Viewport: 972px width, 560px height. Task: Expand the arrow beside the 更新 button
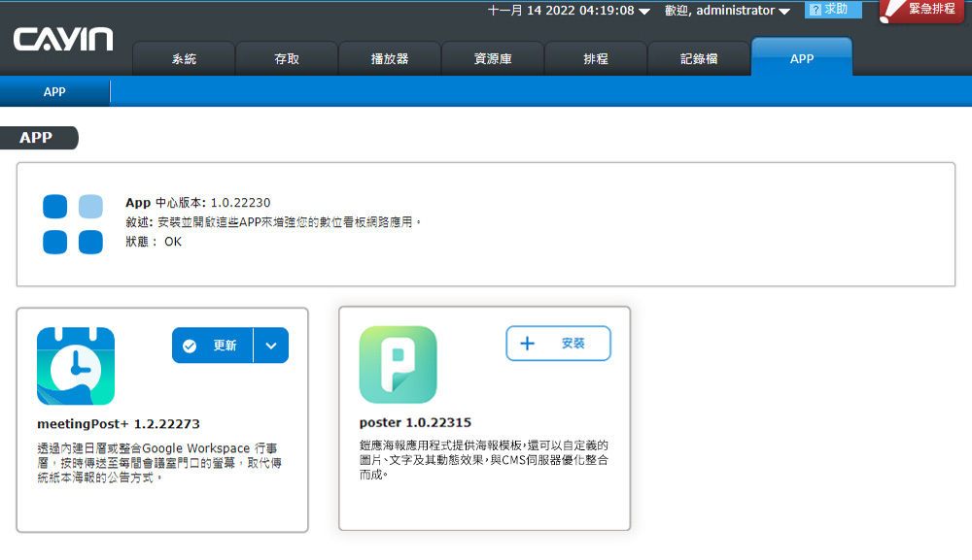[x=271, y=346]
